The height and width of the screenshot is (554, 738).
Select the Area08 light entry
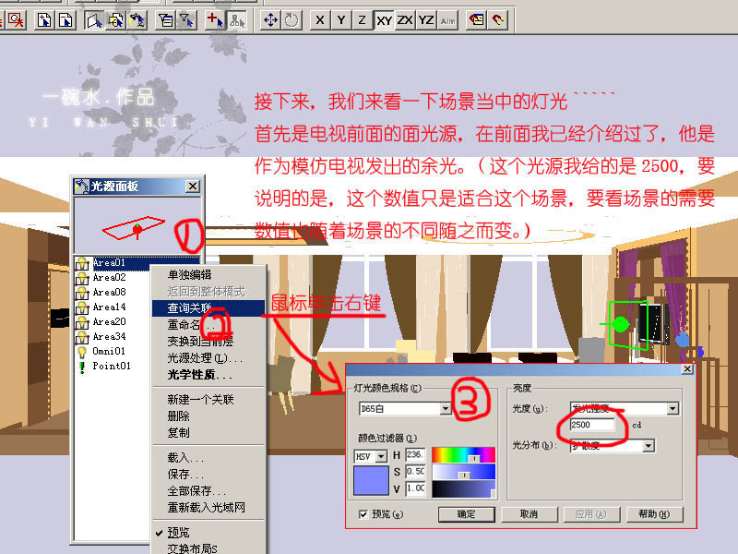click(x=109, y=292)
